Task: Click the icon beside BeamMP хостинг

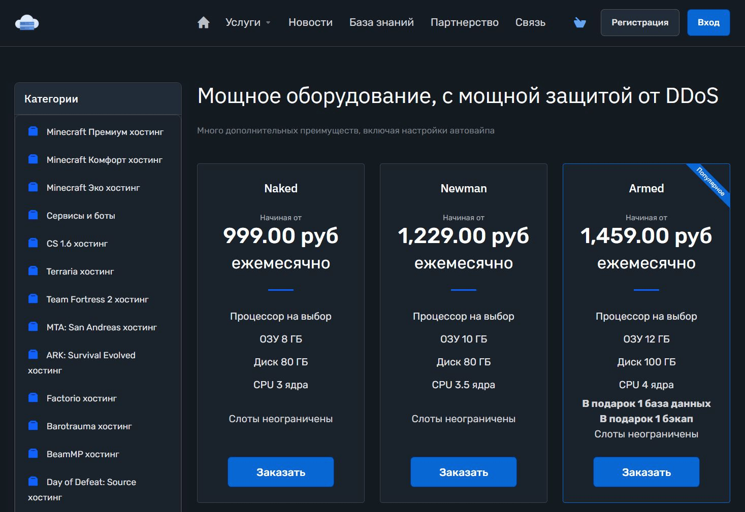Action: pos(33,454)
